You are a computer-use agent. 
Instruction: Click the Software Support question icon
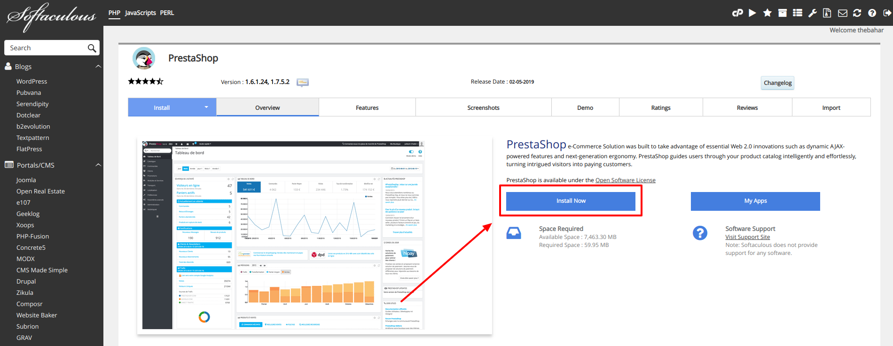[x=700, y=233]
